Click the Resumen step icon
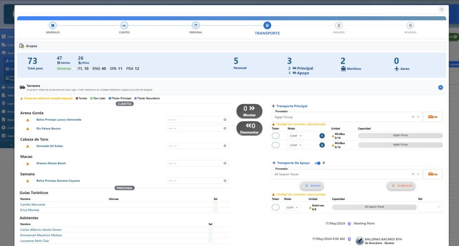Image resolution: width=459 pixels, height=246 pixels. click(410, 25)
